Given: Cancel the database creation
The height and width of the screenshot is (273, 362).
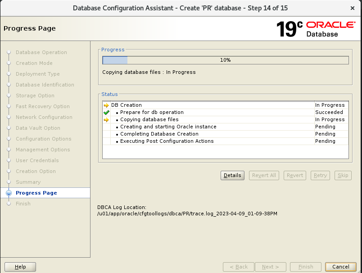Looking at the screenshot, I should 340,267.
